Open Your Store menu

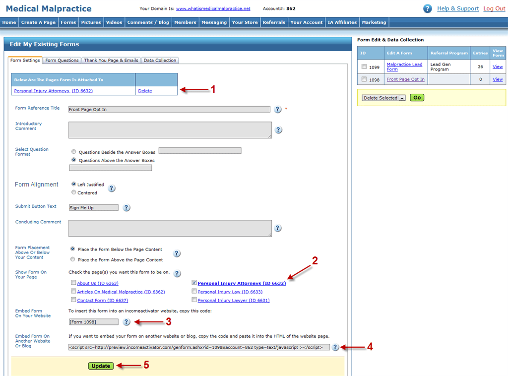coord(245,22)
